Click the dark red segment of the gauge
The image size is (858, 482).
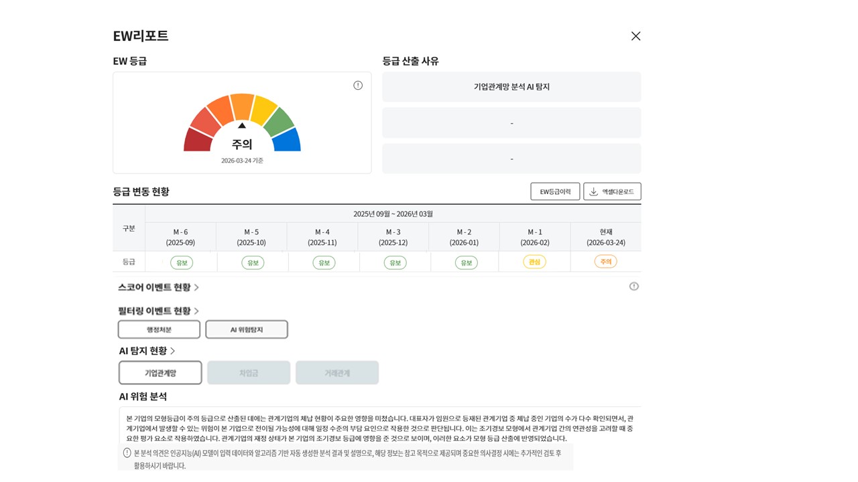198,141
